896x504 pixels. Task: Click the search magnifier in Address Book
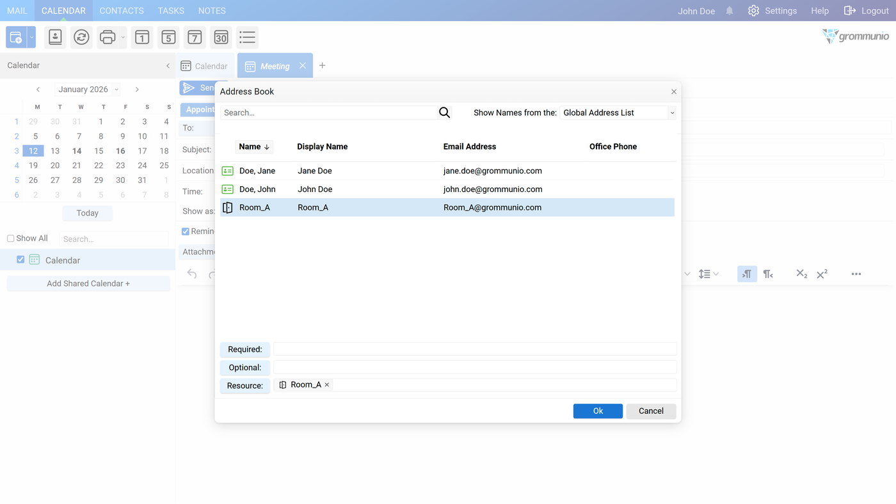445,113
